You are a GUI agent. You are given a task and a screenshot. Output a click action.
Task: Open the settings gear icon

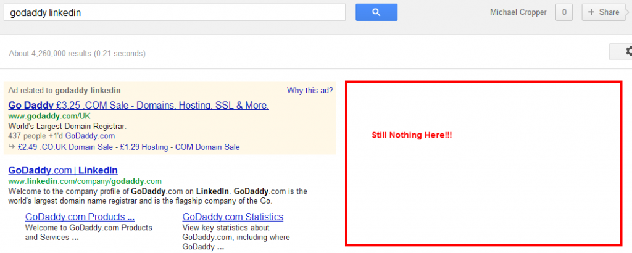point(627,52)
